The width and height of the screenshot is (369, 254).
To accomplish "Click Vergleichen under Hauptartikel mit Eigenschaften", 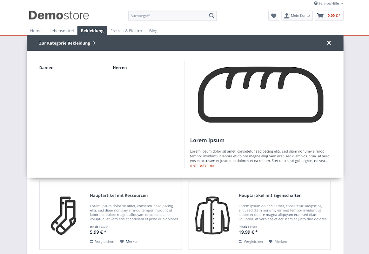I will click(251, 242).
